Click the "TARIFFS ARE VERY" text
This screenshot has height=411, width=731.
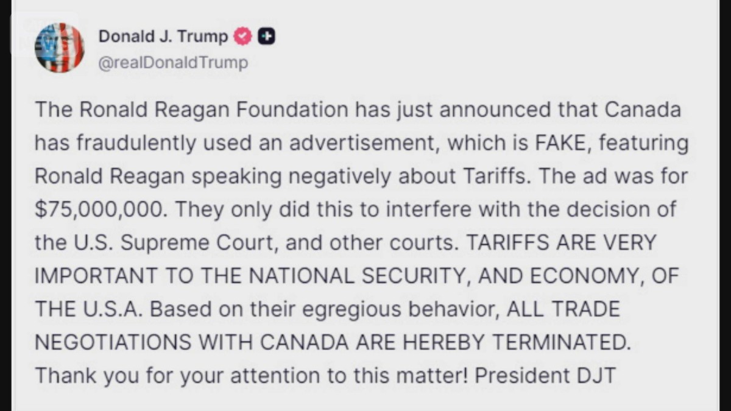tap(560, 242)
